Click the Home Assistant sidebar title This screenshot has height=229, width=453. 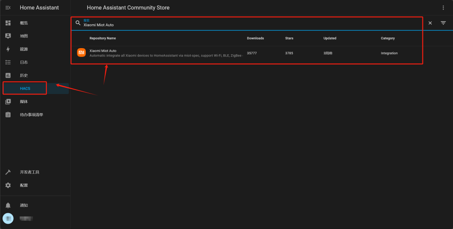[39, 8]
